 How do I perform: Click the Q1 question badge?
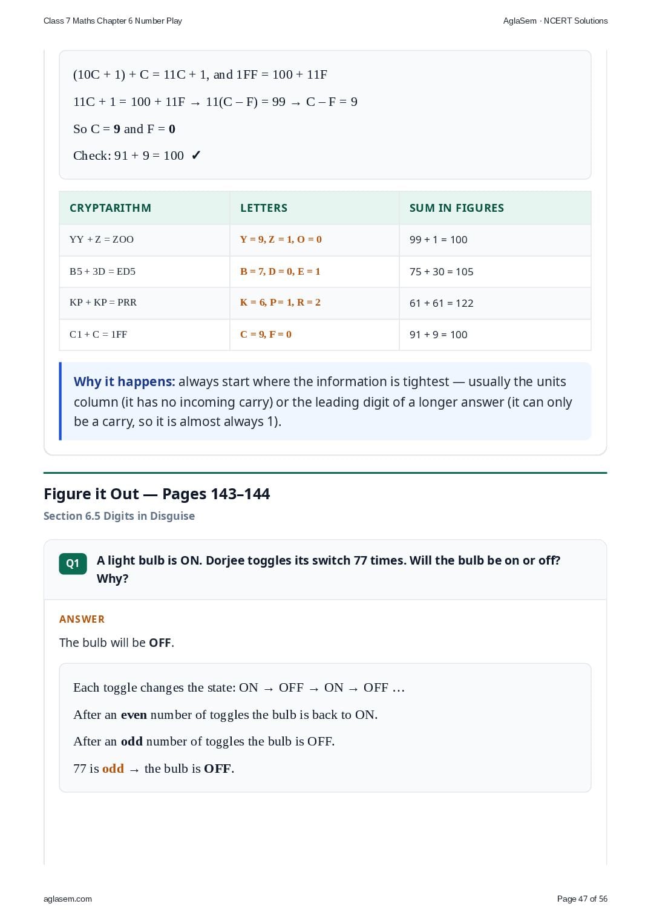(73, 563)
